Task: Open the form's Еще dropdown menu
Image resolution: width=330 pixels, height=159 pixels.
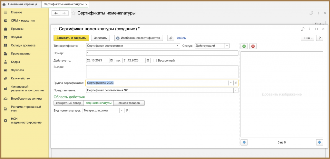Action: [307, 38]
